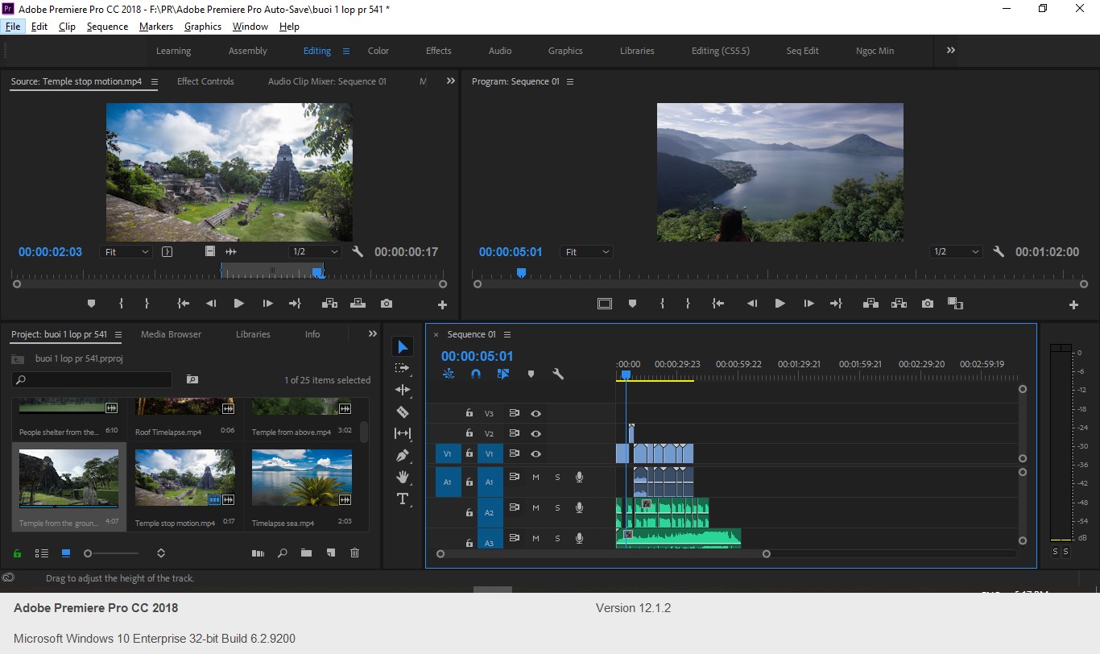This screenshot has height=654, width=1100.
Task: Open the Markers menu
Action: point(156,27)
